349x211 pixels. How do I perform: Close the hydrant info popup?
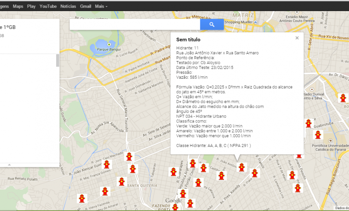pyautogui.click(x=297, y=38)
